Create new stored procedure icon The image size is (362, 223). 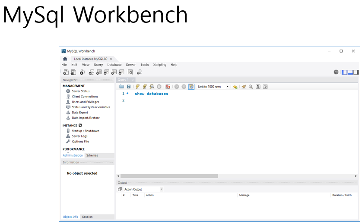pos(114,72)
